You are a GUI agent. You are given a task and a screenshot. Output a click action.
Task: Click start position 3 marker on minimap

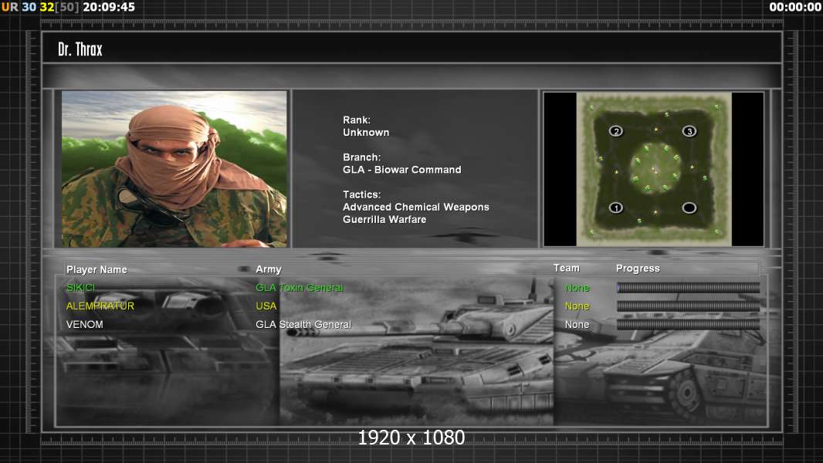pos(689,131)
